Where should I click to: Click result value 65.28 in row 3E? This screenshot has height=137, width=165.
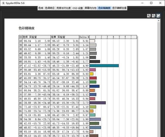56,49
